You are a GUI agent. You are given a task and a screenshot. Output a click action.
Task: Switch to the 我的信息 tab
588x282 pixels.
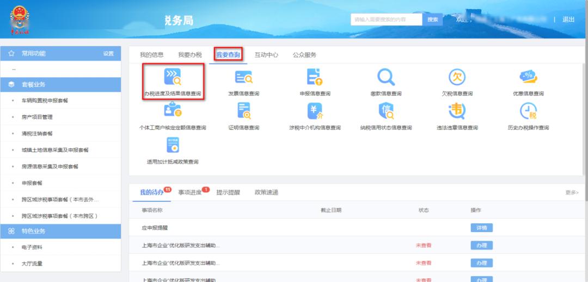coord(151,55)
